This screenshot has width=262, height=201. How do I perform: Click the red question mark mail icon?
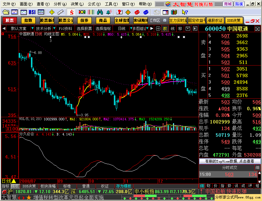pos(119,12)
